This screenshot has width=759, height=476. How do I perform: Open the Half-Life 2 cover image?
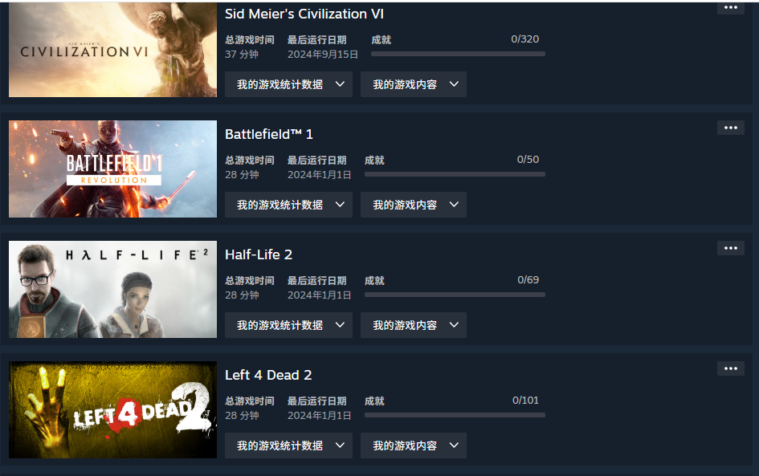[112, 289]
